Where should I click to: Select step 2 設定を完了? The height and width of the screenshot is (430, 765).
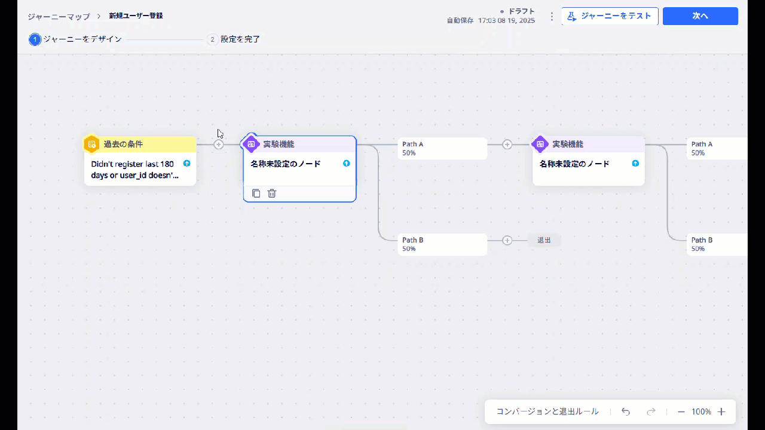[x=234, y=39]
